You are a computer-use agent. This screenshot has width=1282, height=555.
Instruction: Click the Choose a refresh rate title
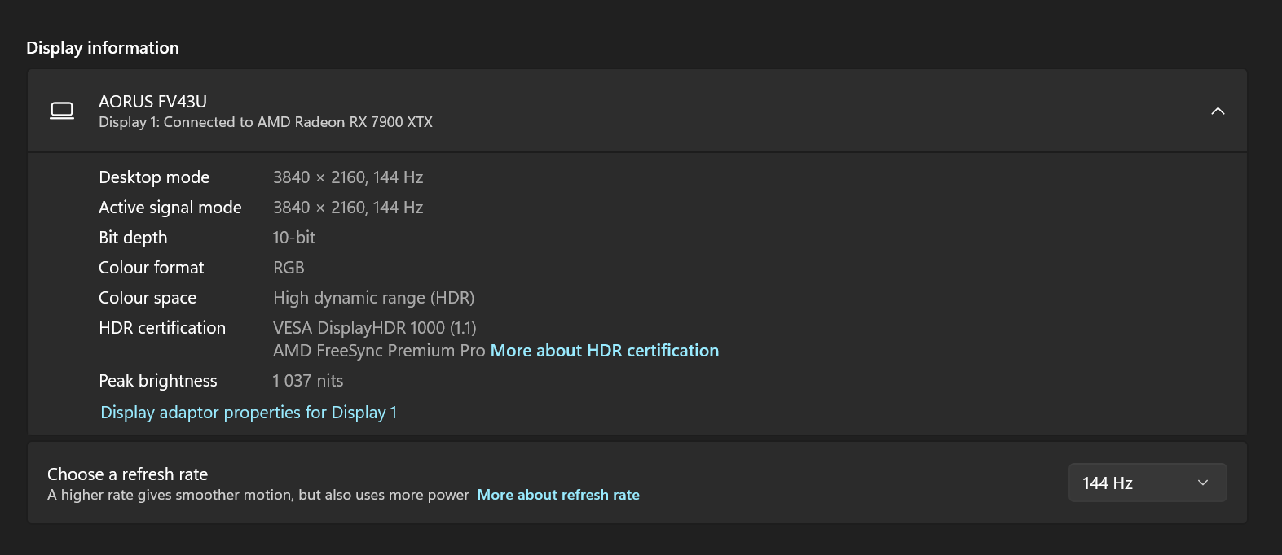click(x=127, y=474)
